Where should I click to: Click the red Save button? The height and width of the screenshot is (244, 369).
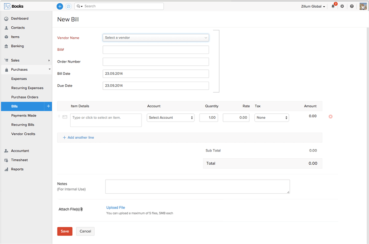pos(64,231)
